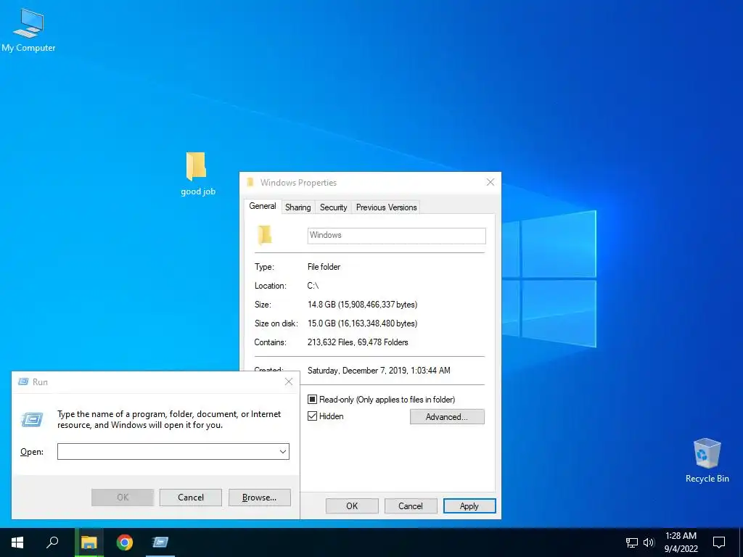Click the 213,632 Files, 69,478 Folders text

tap(358, 342)
